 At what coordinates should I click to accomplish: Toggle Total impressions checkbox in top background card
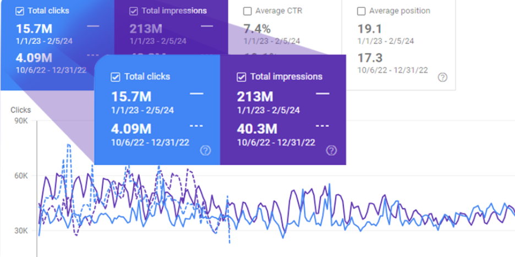[134, 11]
